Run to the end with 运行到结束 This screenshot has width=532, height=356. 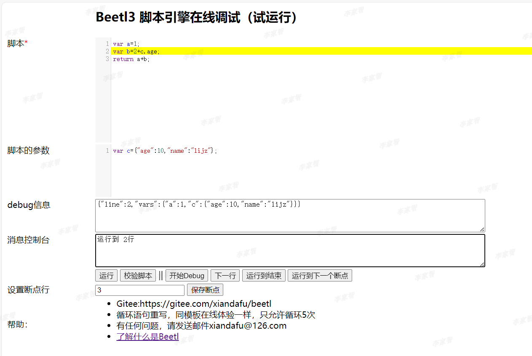[264, 276]
